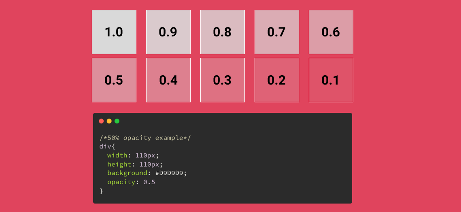Click the green dot in code window
This screenshot has width=461, height=212.
tap(117, 121)
